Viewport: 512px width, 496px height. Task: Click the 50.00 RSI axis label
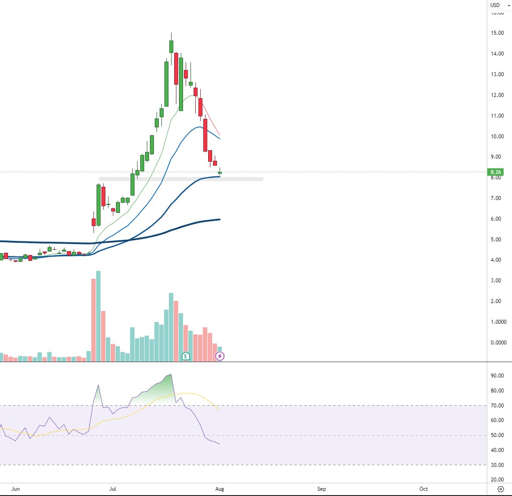[497, 435]
